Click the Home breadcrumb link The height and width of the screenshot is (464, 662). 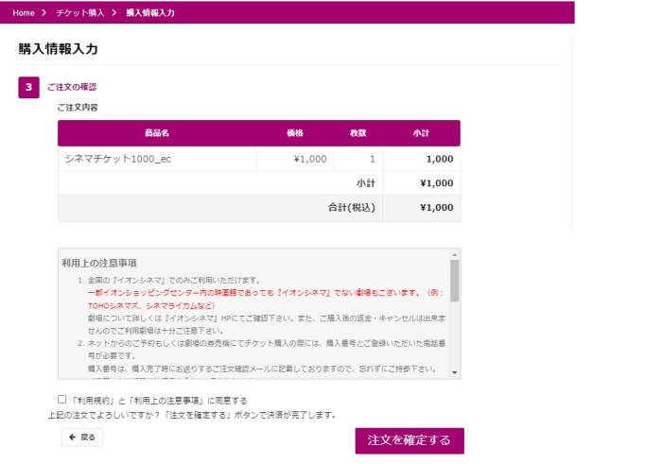click(x=24, y=13)
